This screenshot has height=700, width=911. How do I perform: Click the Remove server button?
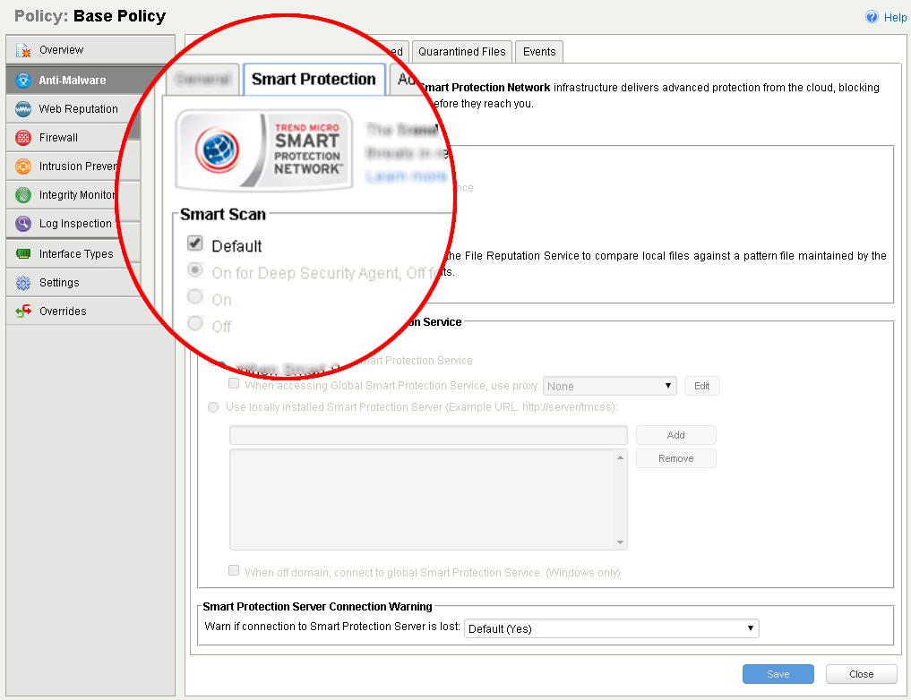[675, 458]
